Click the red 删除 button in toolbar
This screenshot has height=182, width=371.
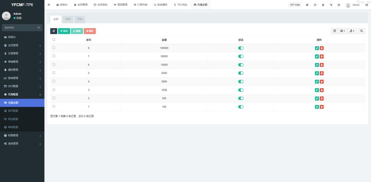click(x=90, y=31)
